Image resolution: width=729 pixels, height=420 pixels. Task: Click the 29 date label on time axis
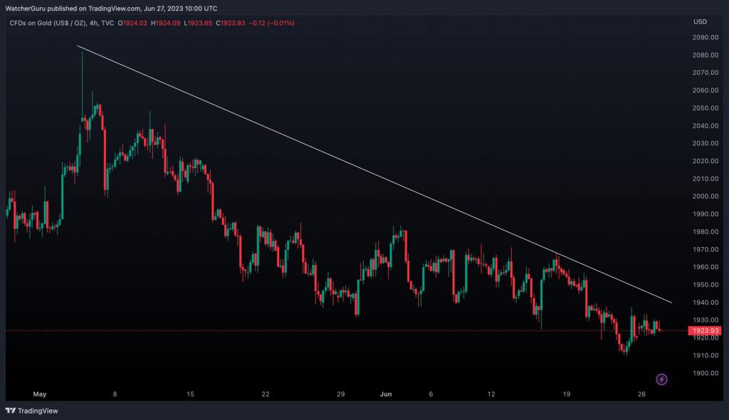(341, 394)
